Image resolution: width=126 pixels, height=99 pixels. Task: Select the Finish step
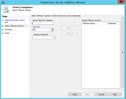tap(7, 33)
